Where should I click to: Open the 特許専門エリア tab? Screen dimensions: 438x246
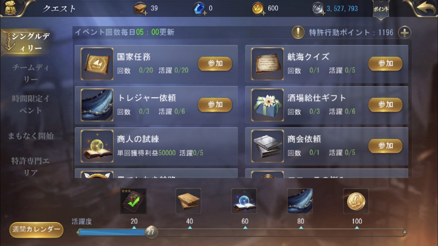click(31, 167)
